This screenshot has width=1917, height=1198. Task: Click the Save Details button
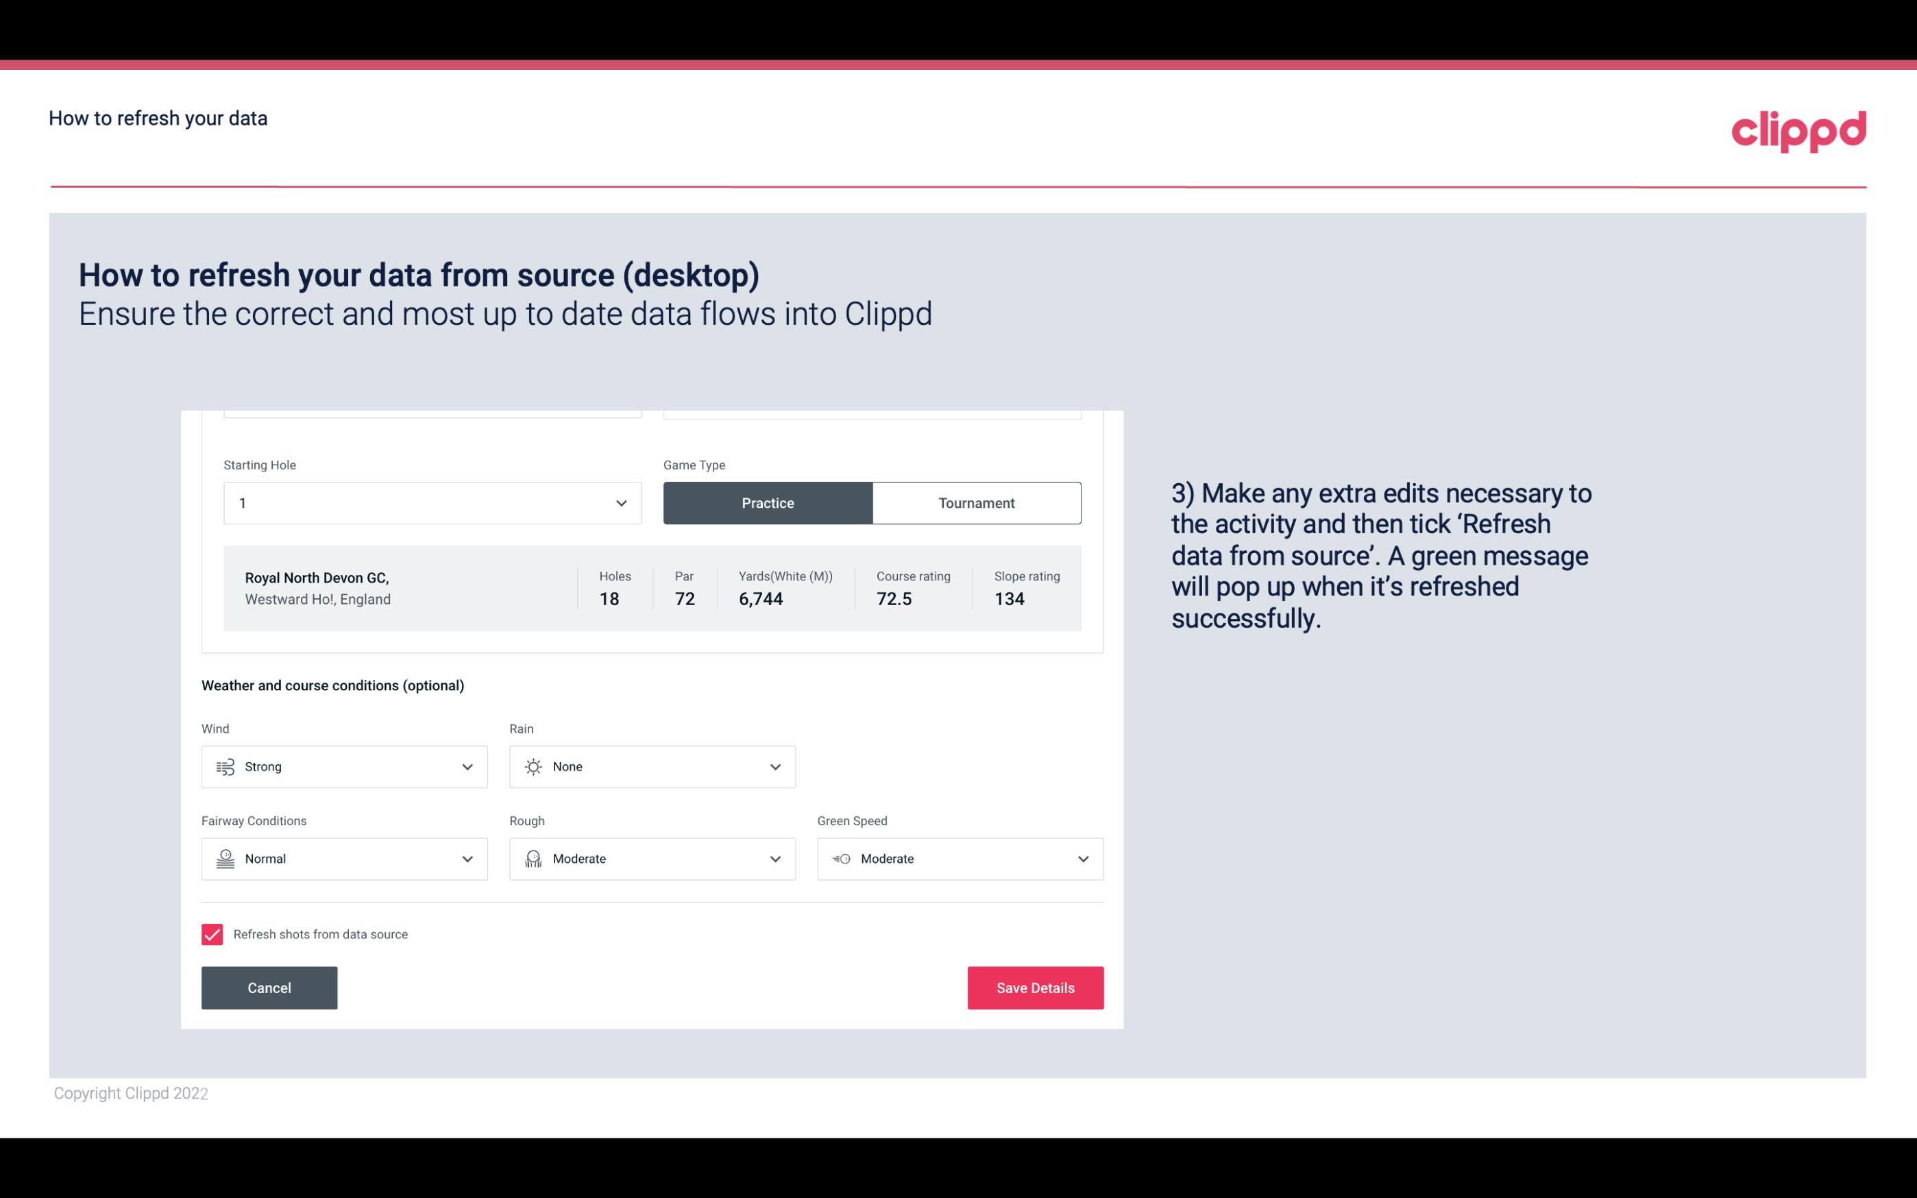coord(1036,987)
